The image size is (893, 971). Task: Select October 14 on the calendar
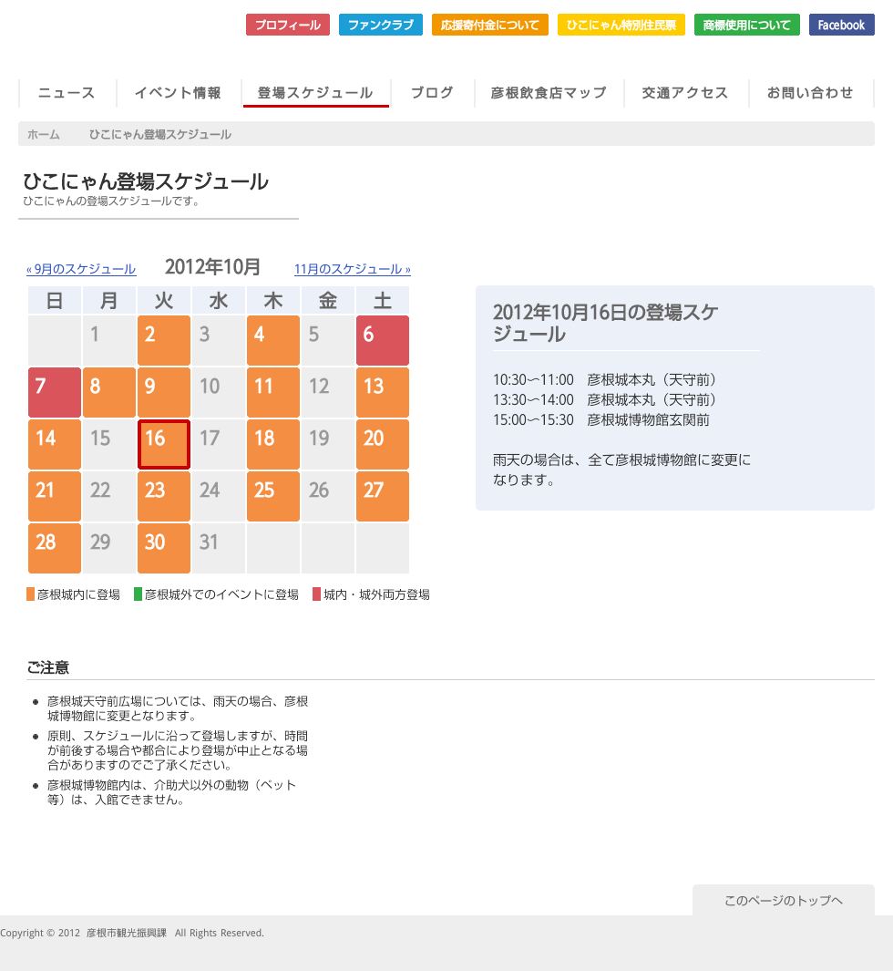pyautogui.click(x=55, y=444)
